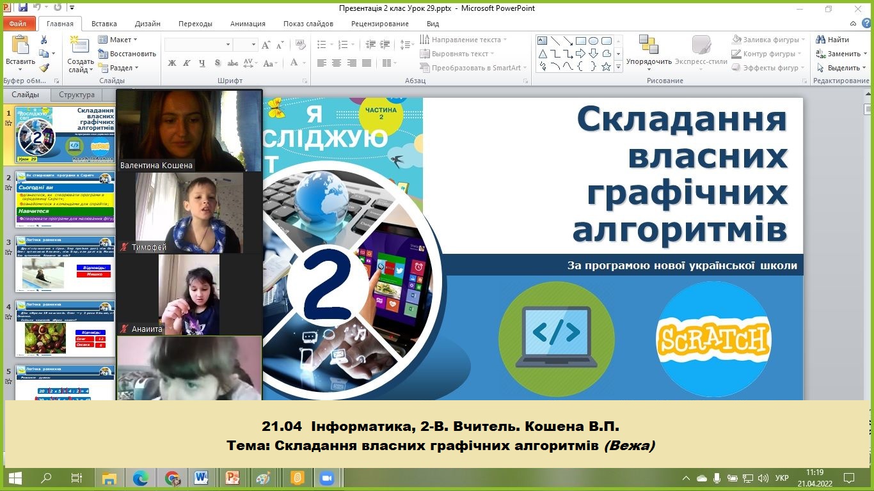Image resolution: width=874 pixels, height=491 pixels.
Task: Toggle italic formatting (К)
Action: point(187,63)
